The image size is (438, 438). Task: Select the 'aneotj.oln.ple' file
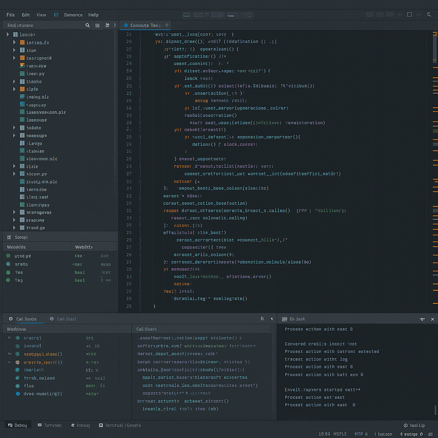pyautogui.click(x=41, y=182)
